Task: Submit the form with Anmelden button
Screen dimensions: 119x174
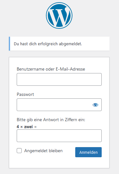Action: point(88,152)
